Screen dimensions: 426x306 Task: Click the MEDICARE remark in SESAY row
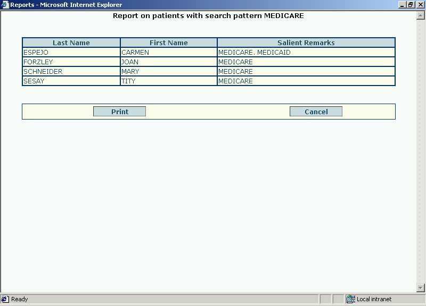(306, 81)
